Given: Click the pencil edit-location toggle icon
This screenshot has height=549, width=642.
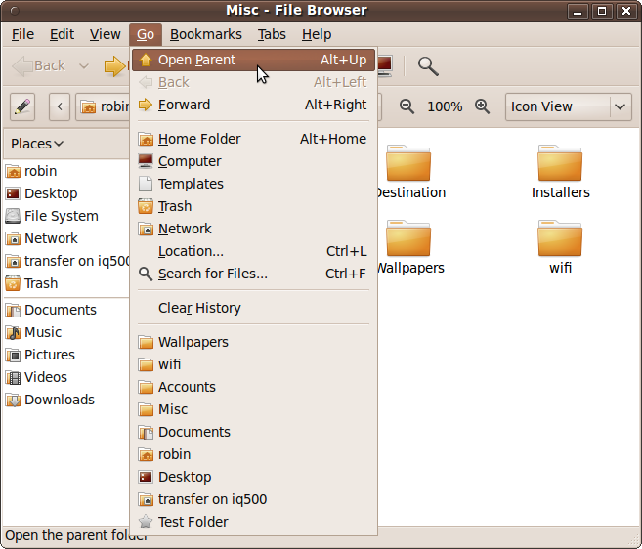Looking at the screenshot, I should [x=22, y=106].
